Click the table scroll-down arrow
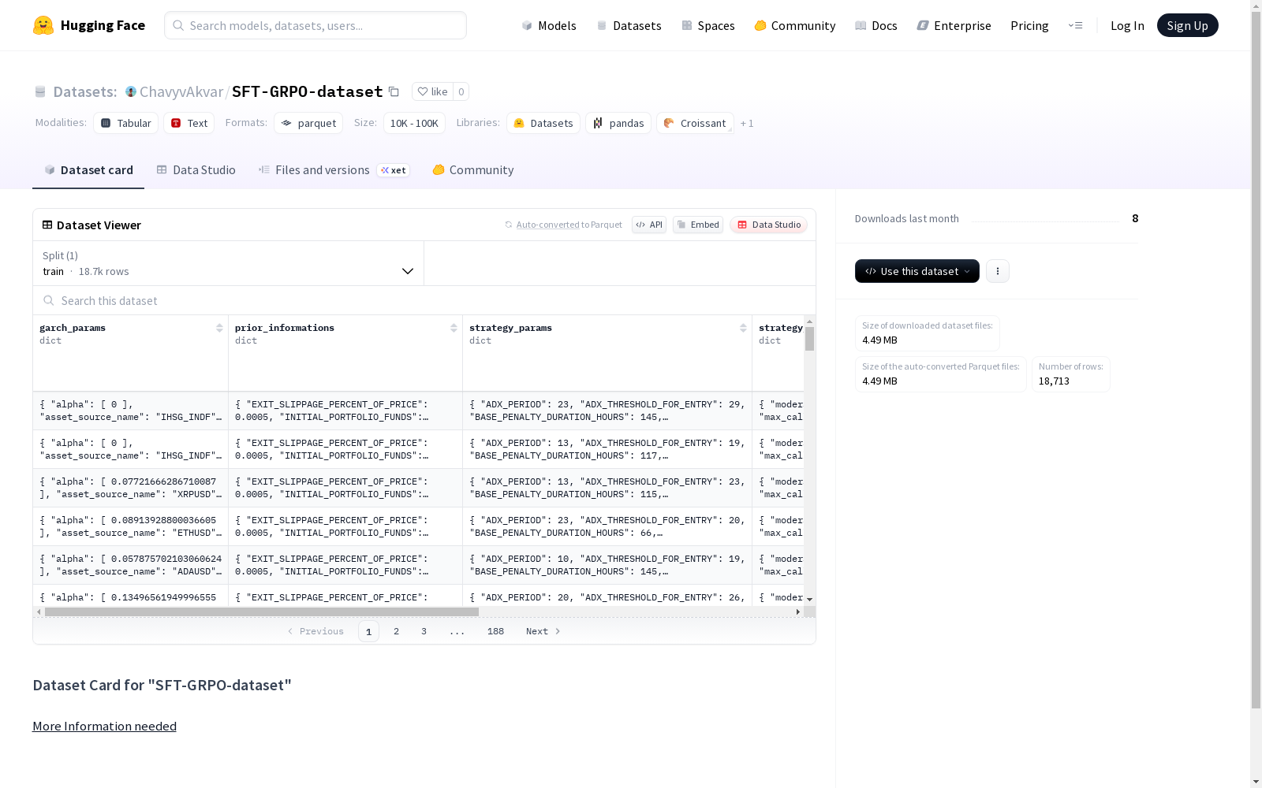Image resolution: width=1262 pixels, height=788 pixels. 809,600
